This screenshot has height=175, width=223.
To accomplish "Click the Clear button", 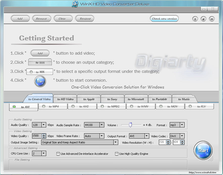I will pyautogui.click(x=63, y=19).
